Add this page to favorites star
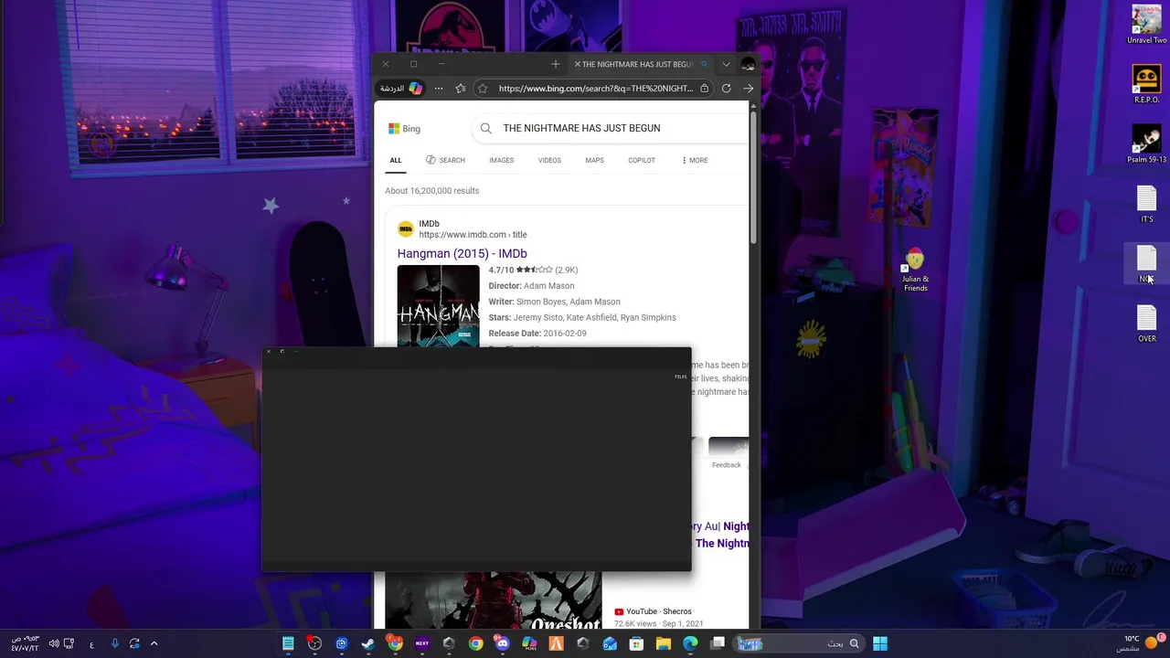 point(483,89)
